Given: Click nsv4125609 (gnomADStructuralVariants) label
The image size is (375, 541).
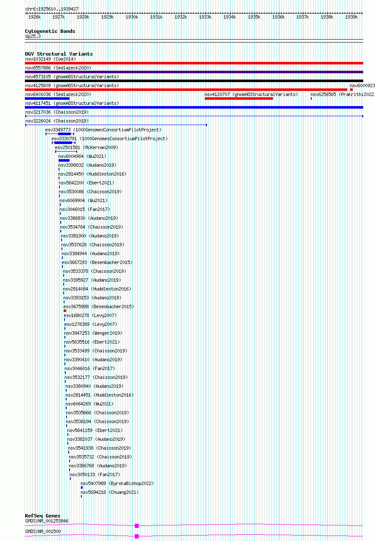Looking at the screenshot, I should 72,85.
